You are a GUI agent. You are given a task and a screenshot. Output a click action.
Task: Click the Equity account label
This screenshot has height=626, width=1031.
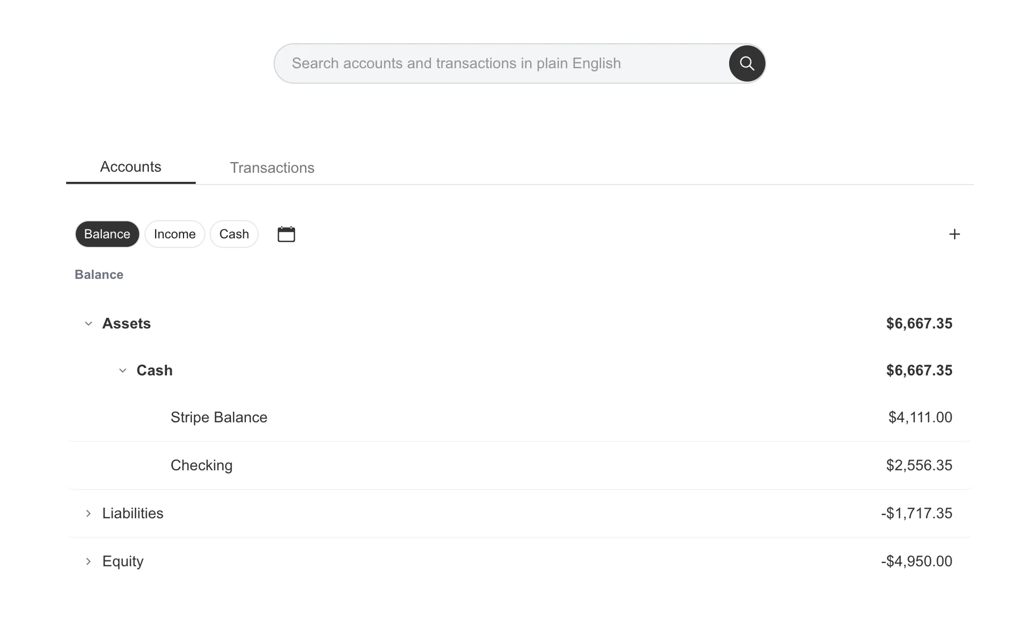click(x=123, y=561)
